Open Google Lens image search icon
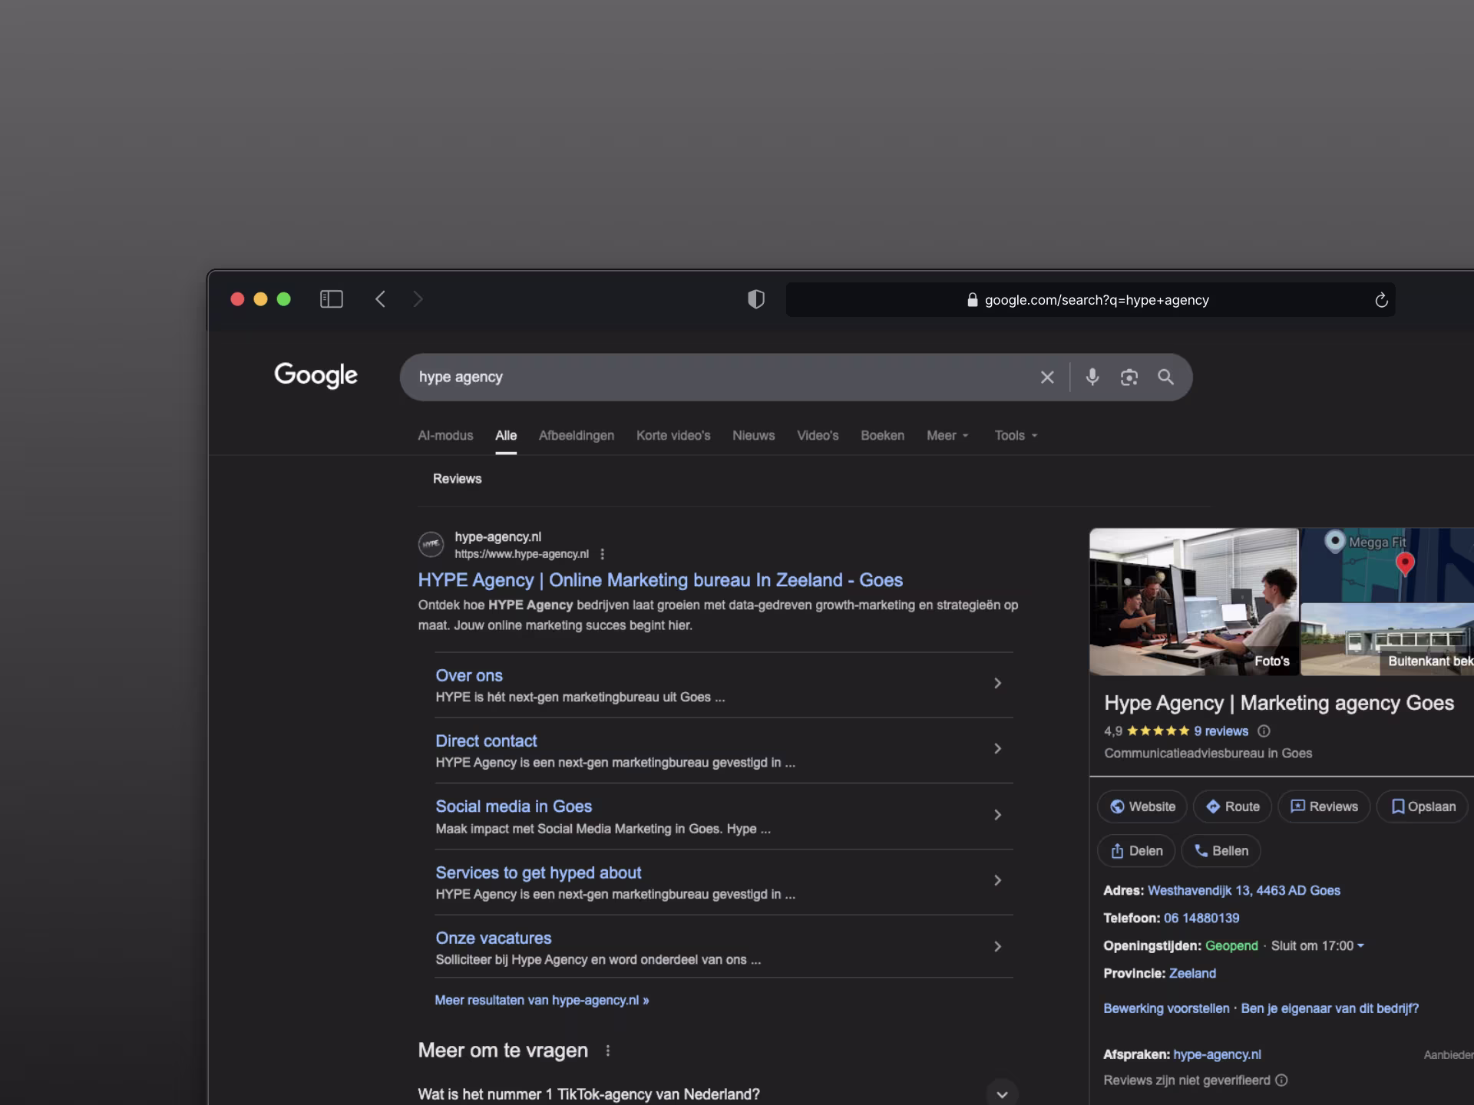The height and width of the screenshot is (1105, 1474). click(x=1129, y=377)
